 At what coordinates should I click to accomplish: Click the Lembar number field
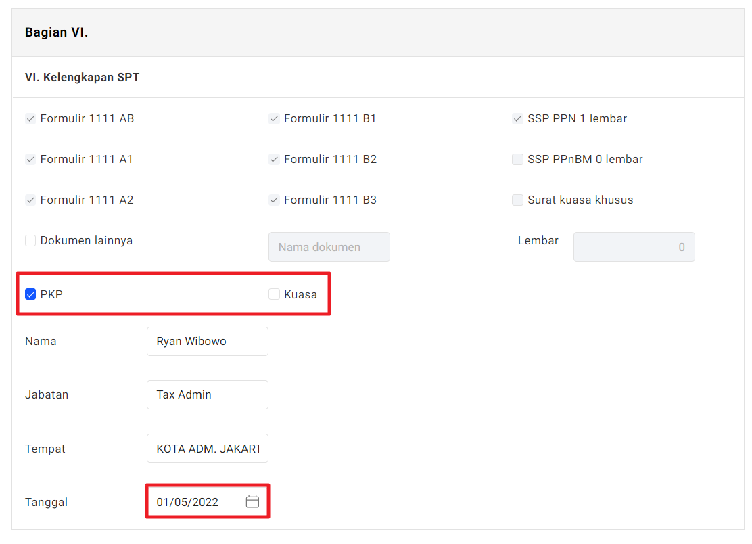click(634, 247)
